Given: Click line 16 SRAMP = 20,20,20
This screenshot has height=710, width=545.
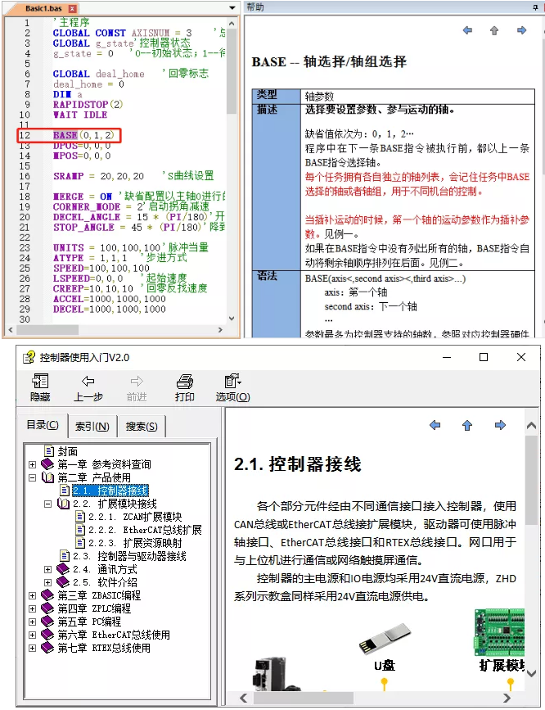Looking at the screenshot, I should pos(99,176).
